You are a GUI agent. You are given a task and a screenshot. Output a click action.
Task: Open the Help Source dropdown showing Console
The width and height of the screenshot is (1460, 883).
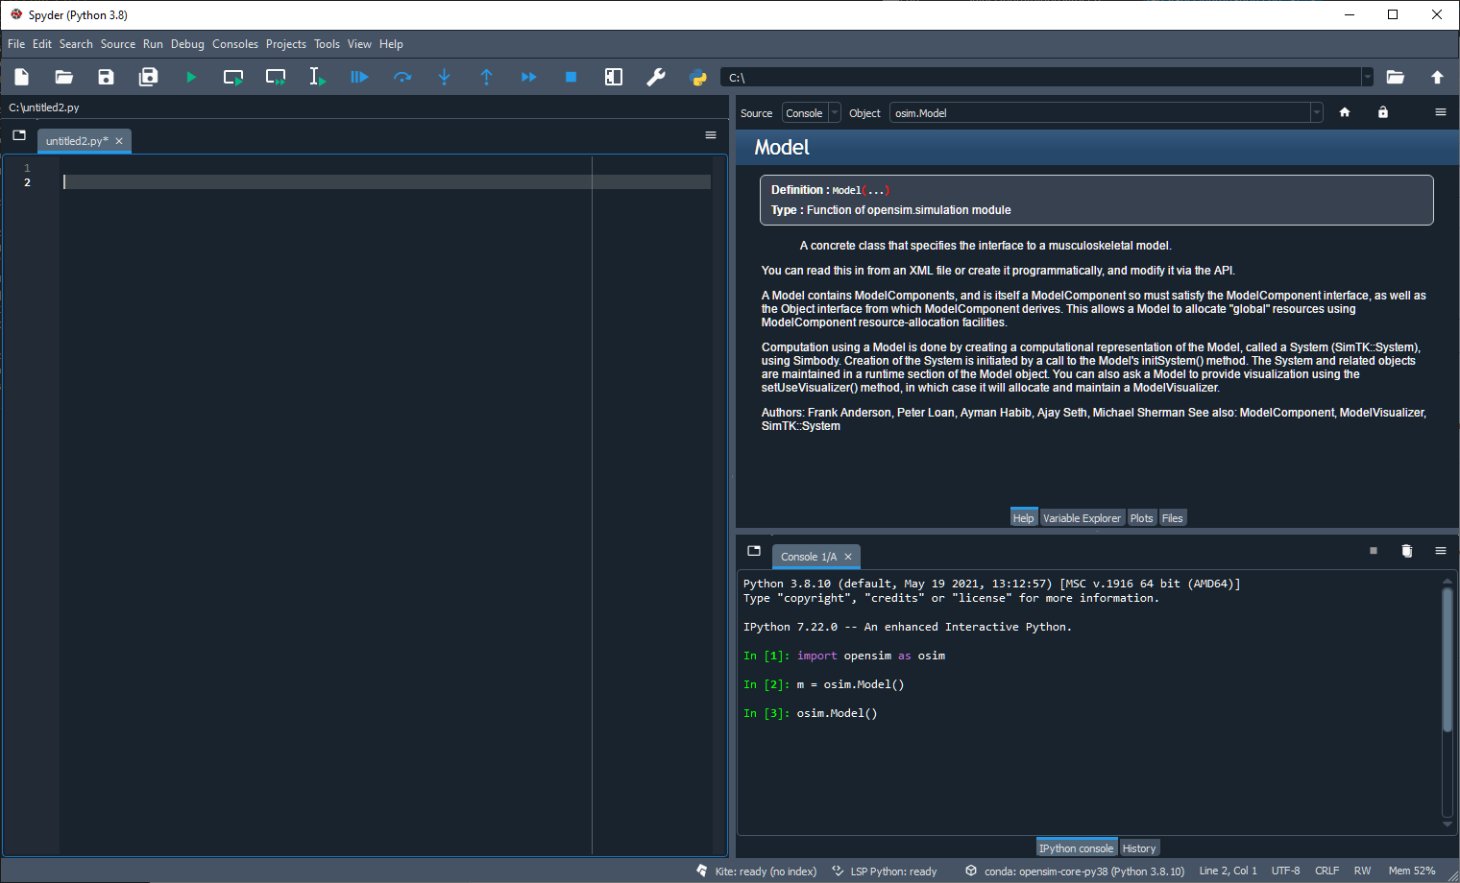pos(811,112)
